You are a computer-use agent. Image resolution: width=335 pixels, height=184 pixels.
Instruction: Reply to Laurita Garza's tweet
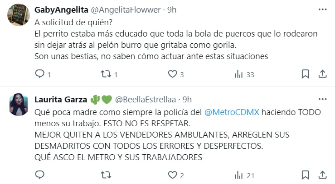40,175
